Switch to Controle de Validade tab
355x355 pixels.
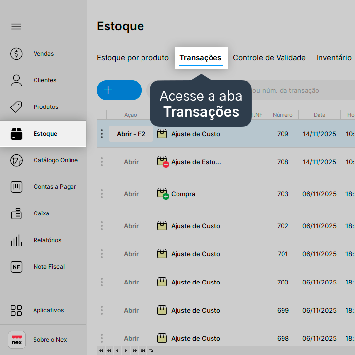(269, 58)
